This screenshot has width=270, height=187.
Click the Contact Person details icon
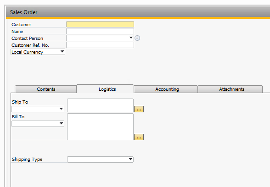click(137, 38)
